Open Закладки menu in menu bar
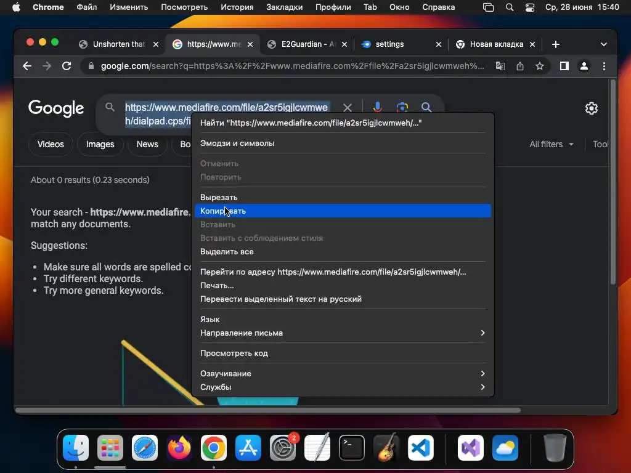The image size is (631, 473). coord(285,7)
